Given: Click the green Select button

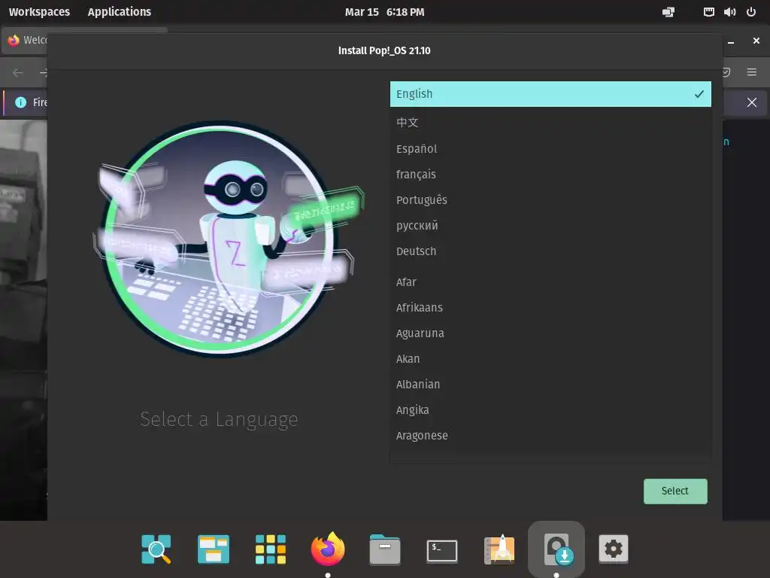Looking at the screenshot, I should [x=675, y=491].
